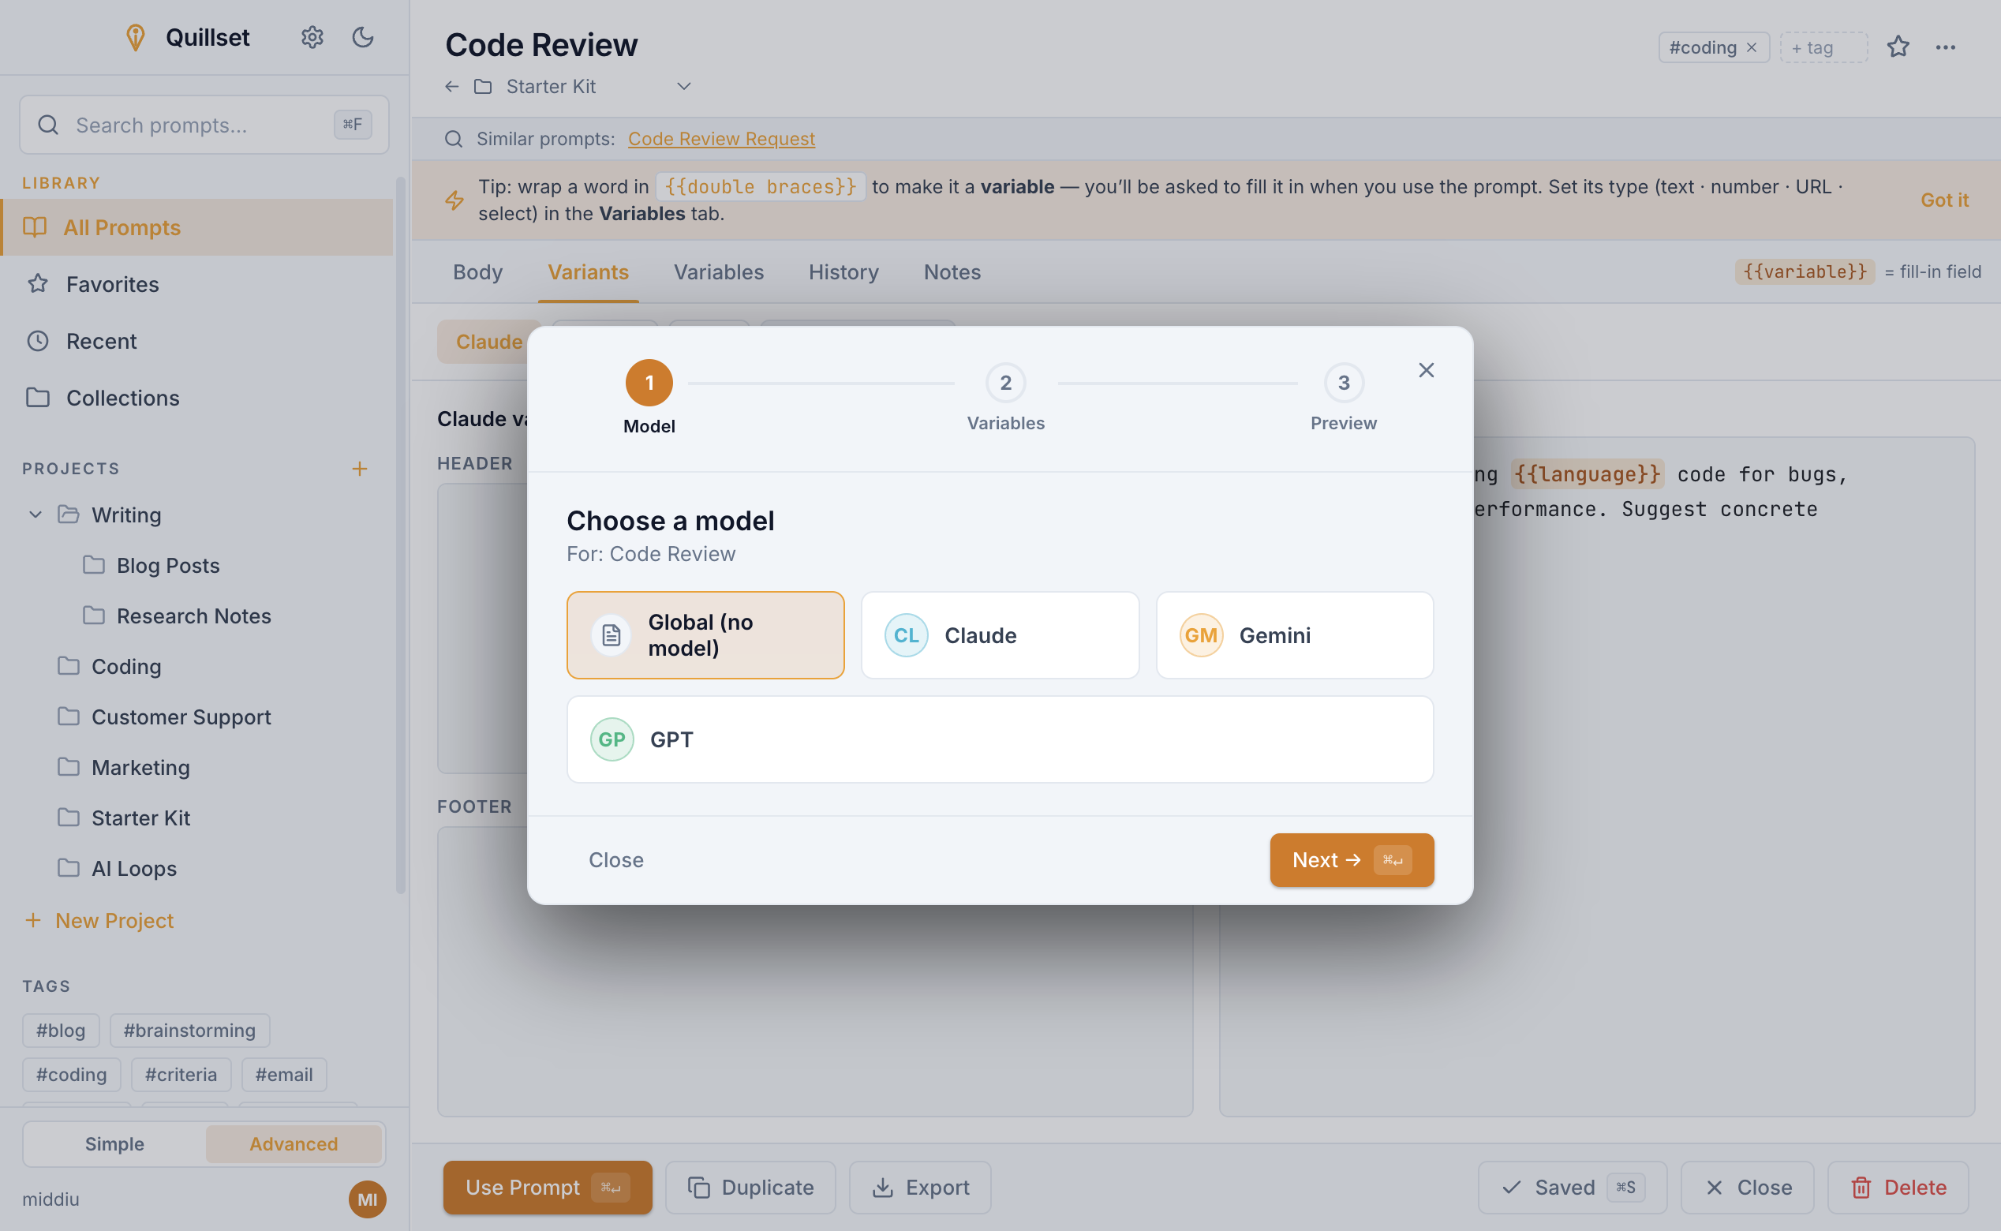This screenshot has width=2001, height=1231.
Task: Filter by #criteria tag
Action: (x=181, y=1075)
